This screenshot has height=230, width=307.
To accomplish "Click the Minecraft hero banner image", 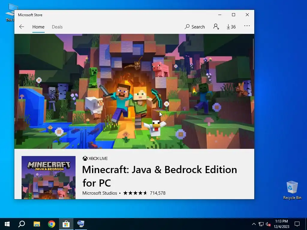I will pos(134,91).
